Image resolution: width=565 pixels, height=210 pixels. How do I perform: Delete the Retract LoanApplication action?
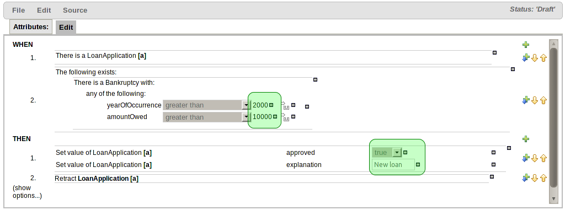tap(492, 176)
